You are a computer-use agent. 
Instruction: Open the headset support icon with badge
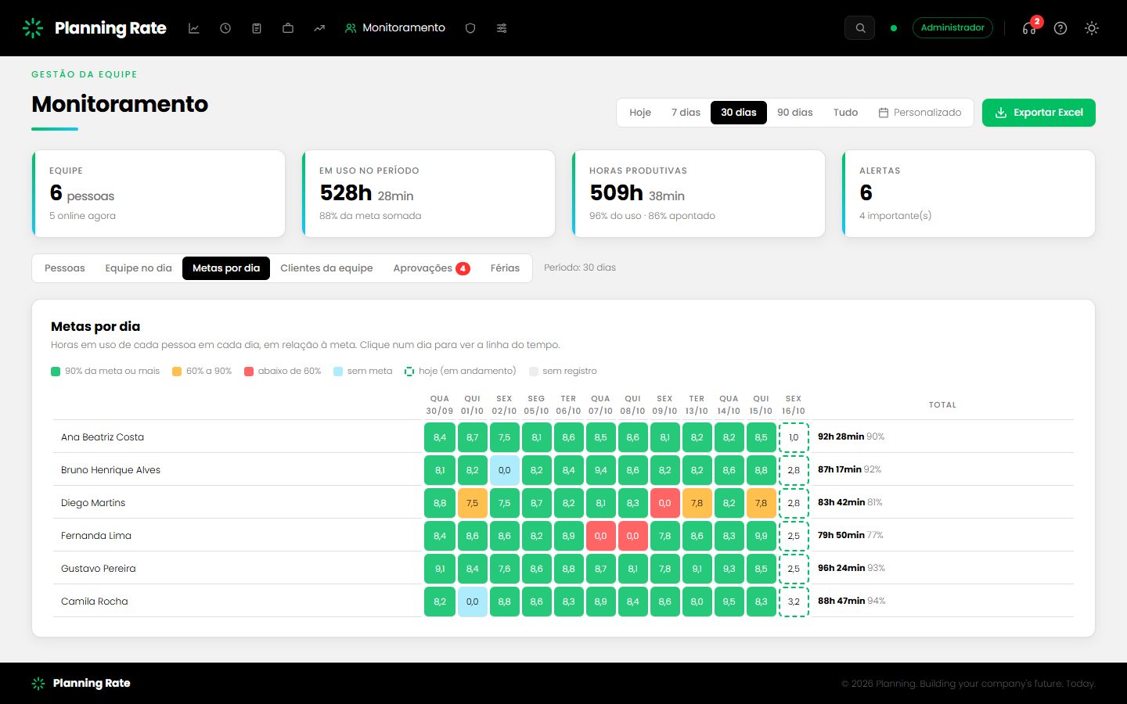pos(1029,28)
